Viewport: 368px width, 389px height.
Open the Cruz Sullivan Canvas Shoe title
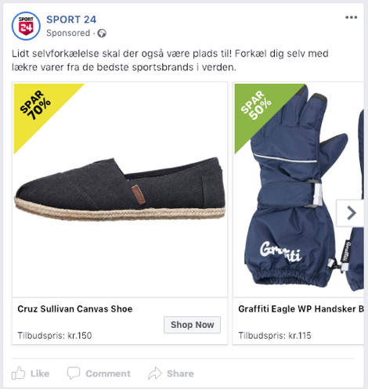coord(75,309)
